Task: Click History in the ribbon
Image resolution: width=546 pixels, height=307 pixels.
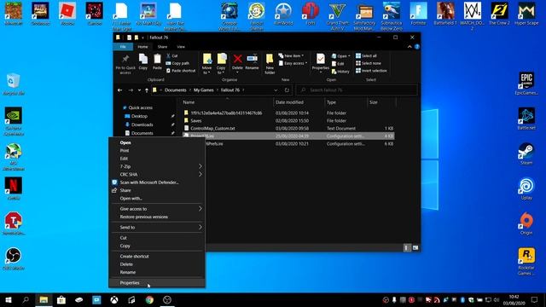Action: [x=340, y=72]
